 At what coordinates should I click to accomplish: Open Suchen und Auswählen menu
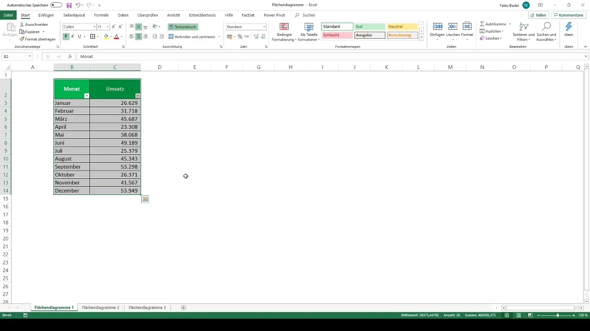click(547, 31)
